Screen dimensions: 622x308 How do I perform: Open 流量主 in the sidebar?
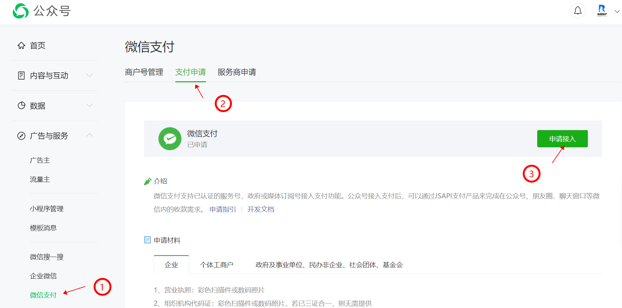coord(40,180)
